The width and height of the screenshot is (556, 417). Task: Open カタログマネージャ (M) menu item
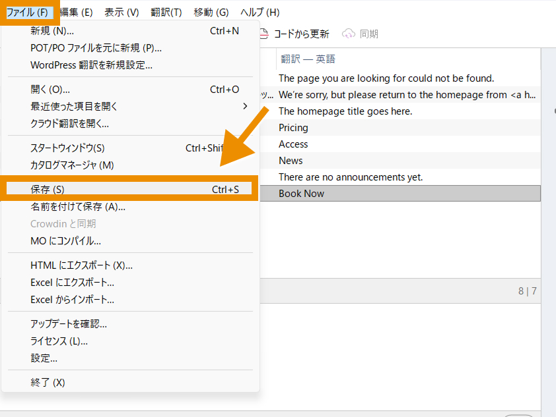click(x=72, y=165)
